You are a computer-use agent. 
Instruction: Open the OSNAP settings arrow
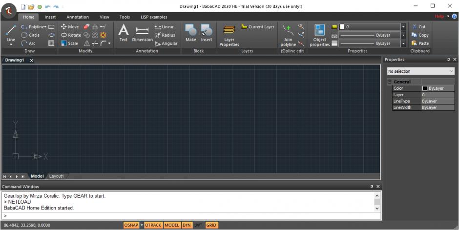tap(142, 225)
